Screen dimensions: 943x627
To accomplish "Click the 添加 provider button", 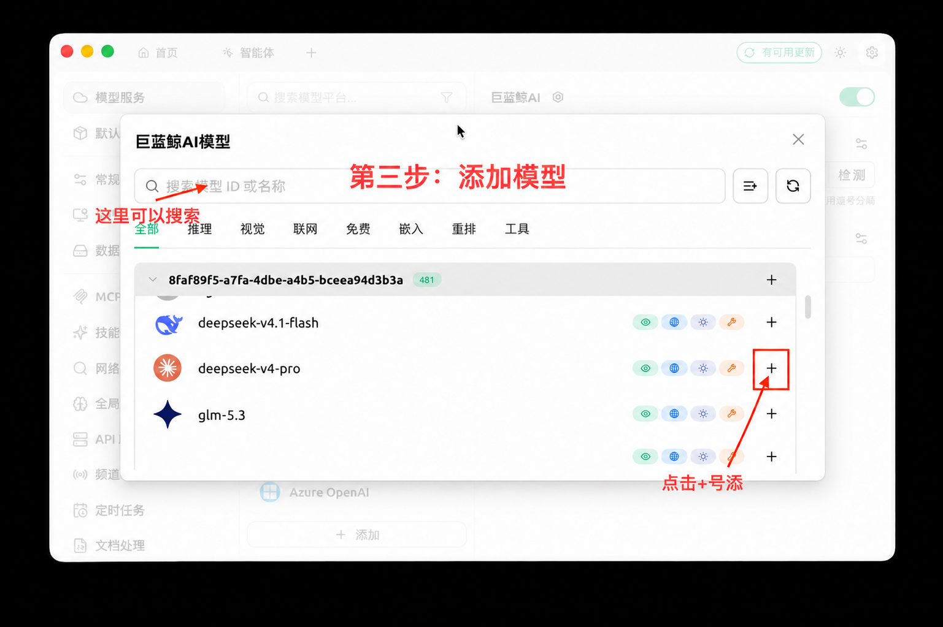I will click(x=357, y=534).
